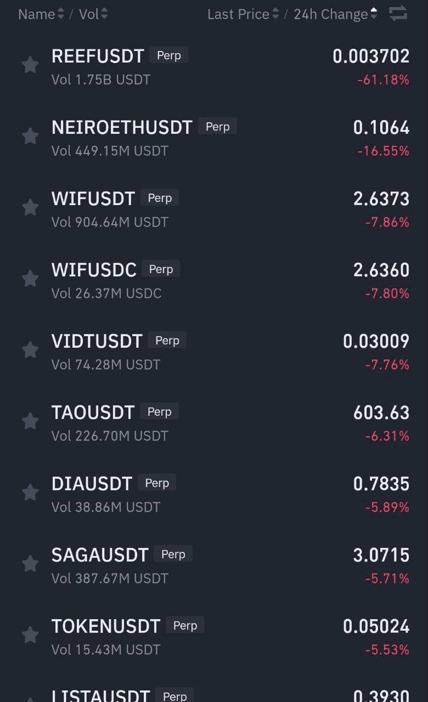Sort by 24h Change column
428x702 pixels.
[x=335, y=14]
